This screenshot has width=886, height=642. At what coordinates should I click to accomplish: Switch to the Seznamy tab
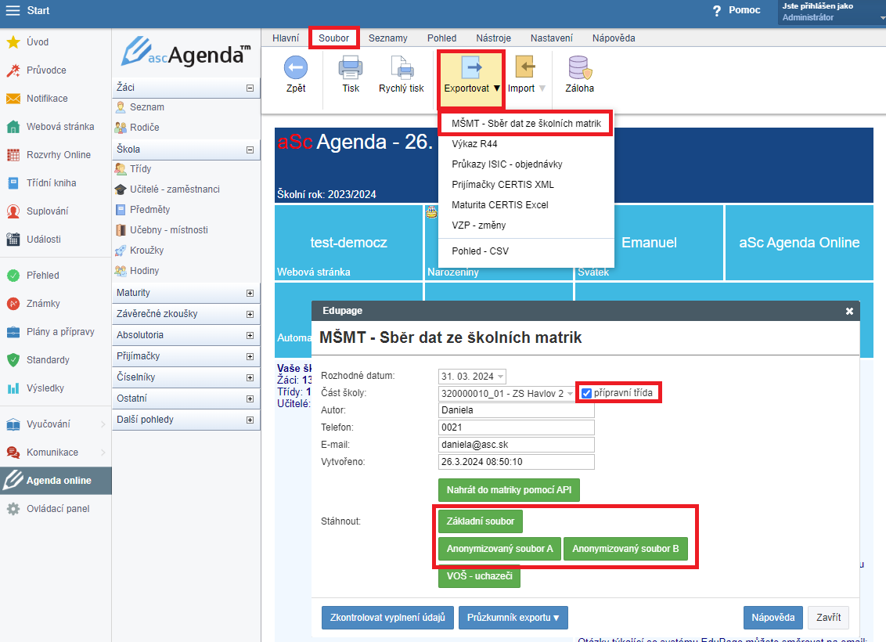tap(387, 38)
